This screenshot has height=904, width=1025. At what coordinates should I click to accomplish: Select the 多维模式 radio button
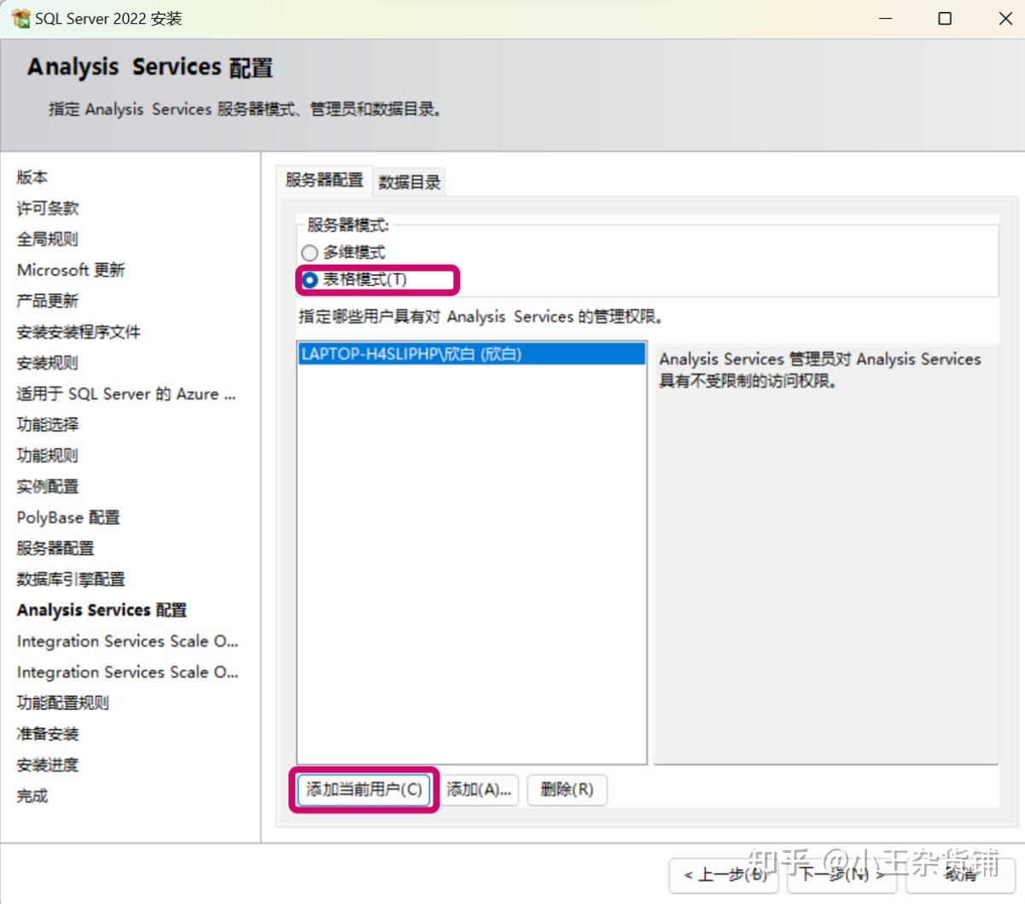pyautogui.click(x=308, y=252)
